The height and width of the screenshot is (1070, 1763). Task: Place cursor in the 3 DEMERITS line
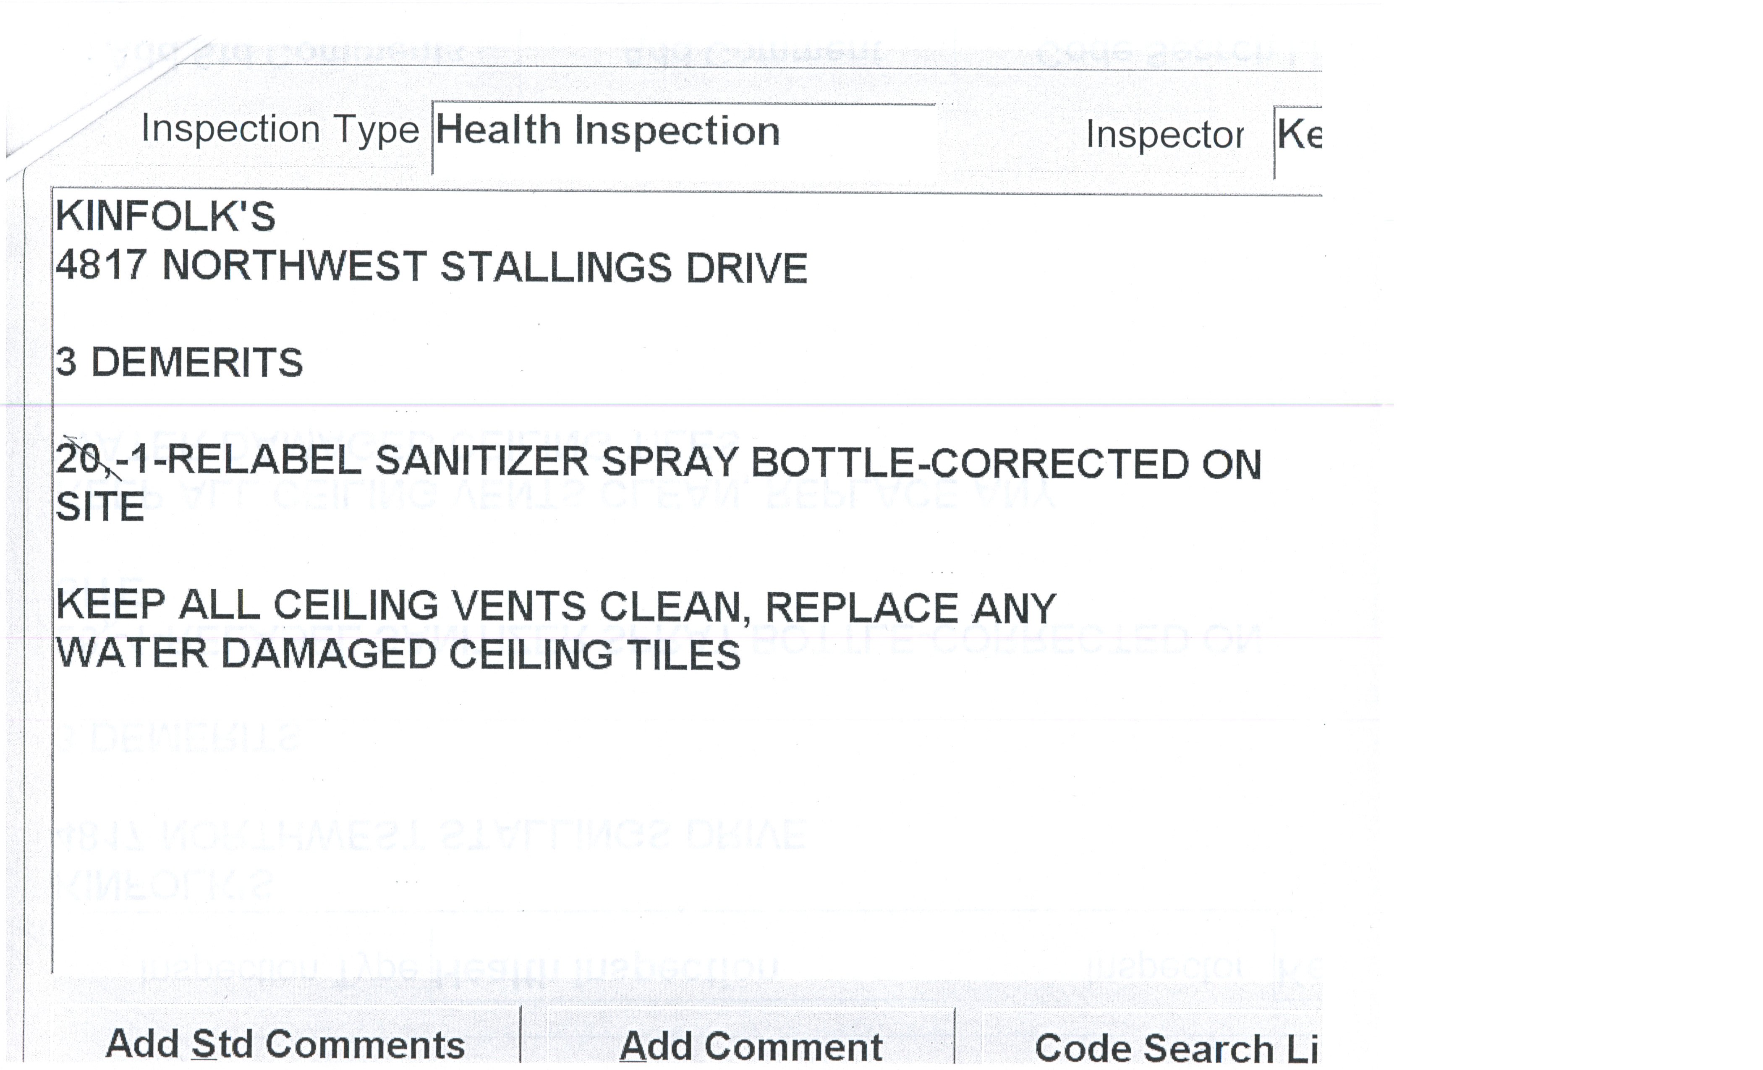pyautogui.click(x=179, y=362)
